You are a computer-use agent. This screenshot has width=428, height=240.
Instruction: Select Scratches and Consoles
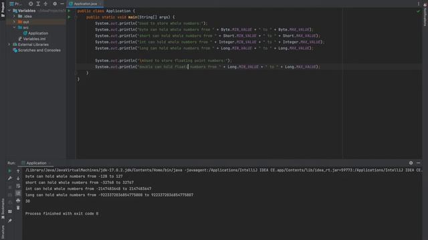(x=39, y=51)
